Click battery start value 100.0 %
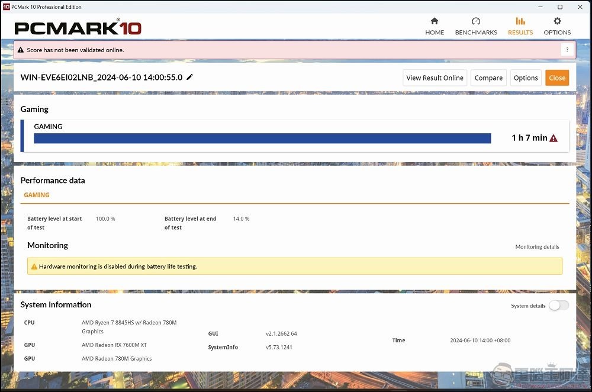 tap(105, 219)
